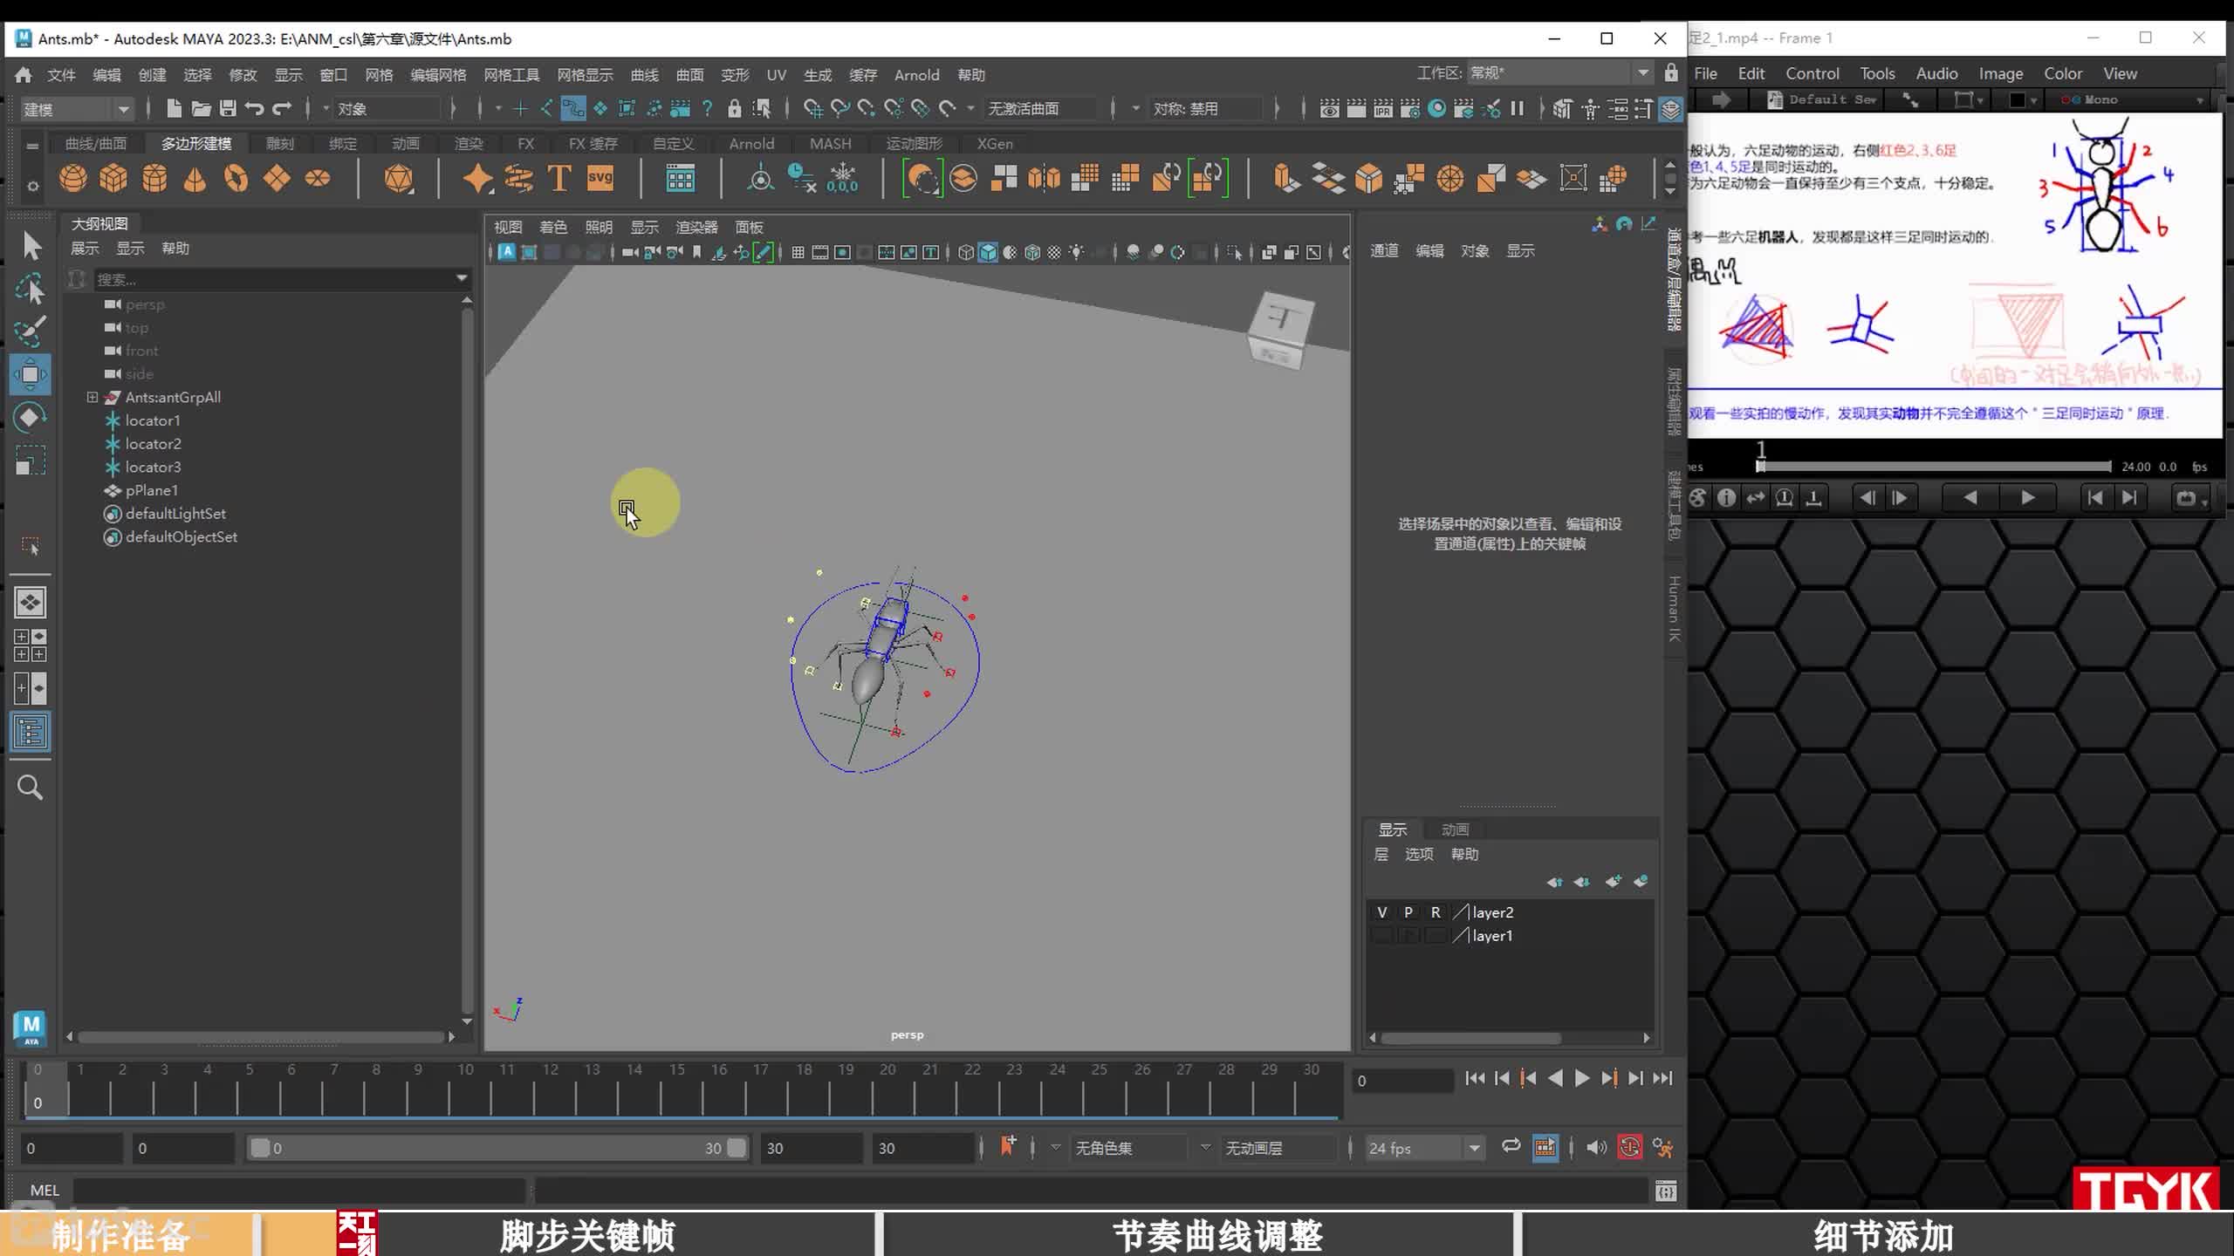Screen dimensions: 2234x1256
Task: Click the save scene icon
Action: tap(228, 108)
